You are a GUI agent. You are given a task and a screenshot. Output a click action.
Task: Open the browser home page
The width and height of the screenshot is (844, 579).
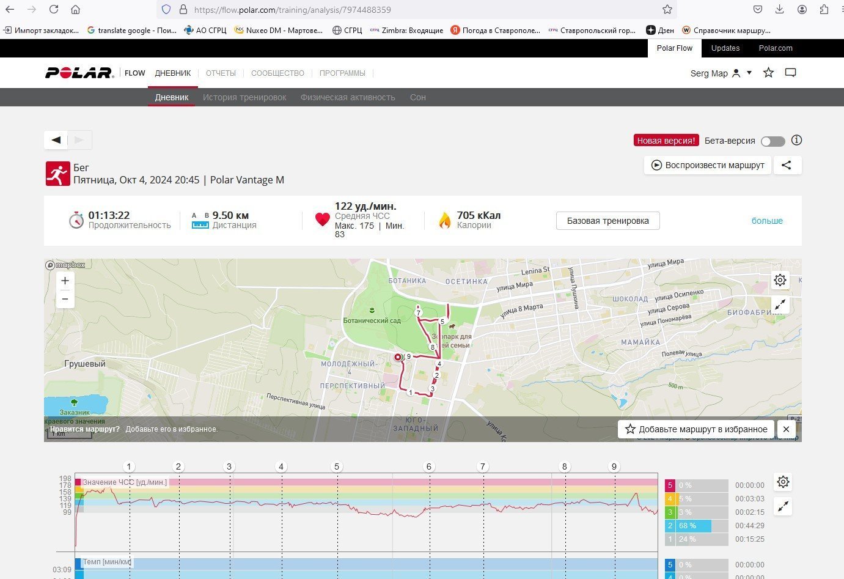[75, 9]
